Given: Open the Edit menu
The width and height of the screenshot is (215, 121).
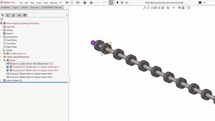Looking at the screenshot, I should (26, 3).
